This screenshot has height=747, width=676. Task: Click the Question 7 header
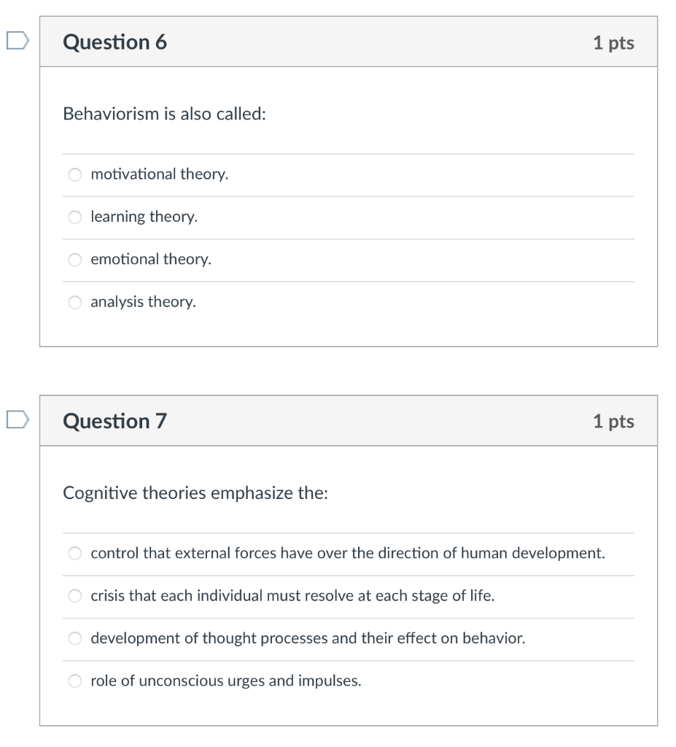tap(114, 420)
